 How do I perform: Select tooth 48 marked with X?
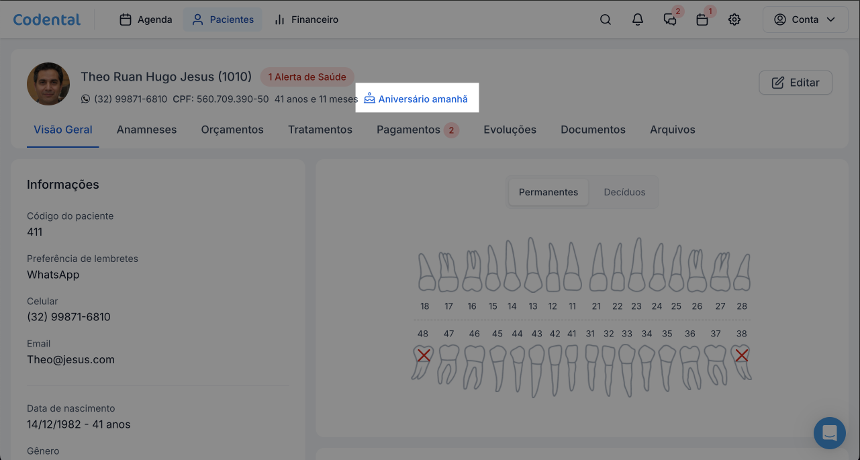point(423,361)
